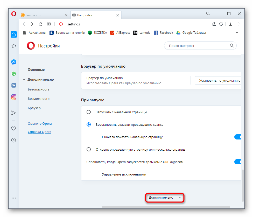Close the Lumpics.ru tab
The height and width of the screenshot is (217, 253).
pos(66,15)
